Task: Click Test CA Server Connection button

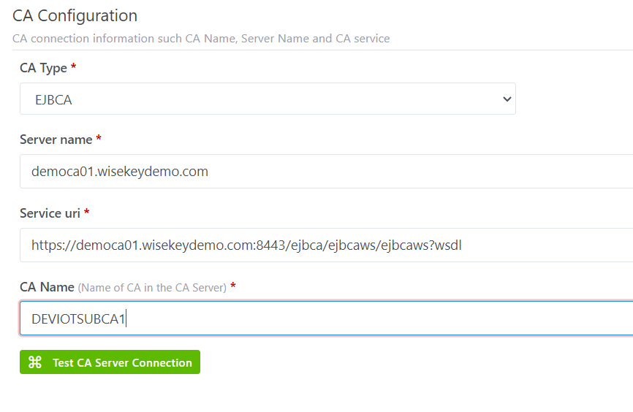Action: click(110, 362)
